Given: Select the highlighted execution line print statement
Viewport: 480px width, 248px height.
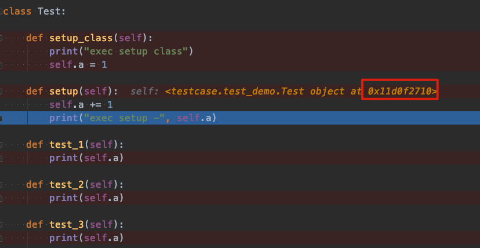Looking at the screenshot, I should tap(133, 118).
